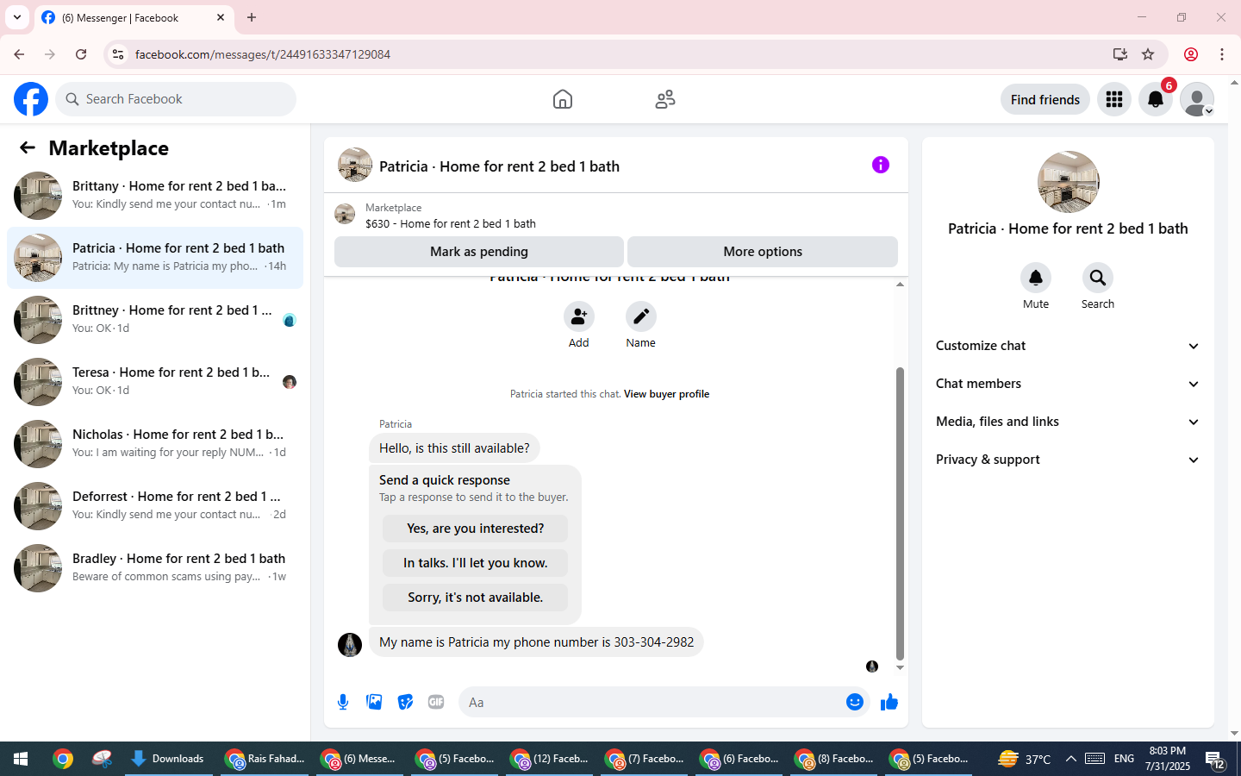Search in conversation magnifier icon
The image size is (1241, 776).
(x=1098, y=278)
